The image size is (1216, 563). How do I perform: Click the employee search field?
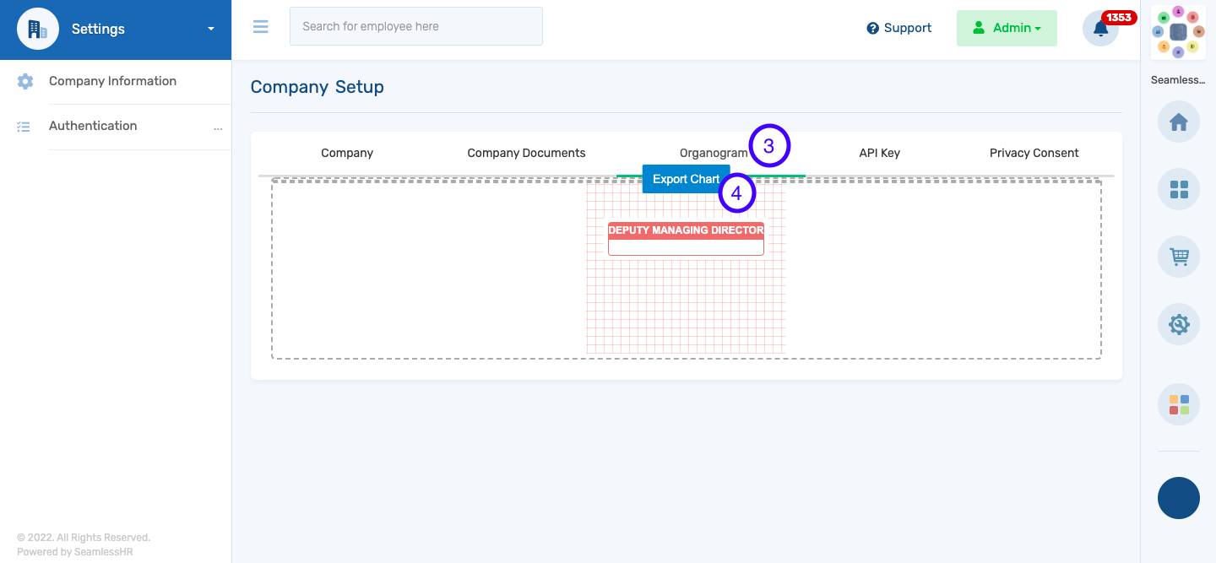pyautogui.click(x=415, y=27)
